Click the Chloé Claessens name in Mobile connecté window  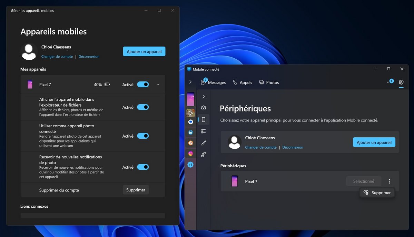pyautogui.click(x=260, y=138)
